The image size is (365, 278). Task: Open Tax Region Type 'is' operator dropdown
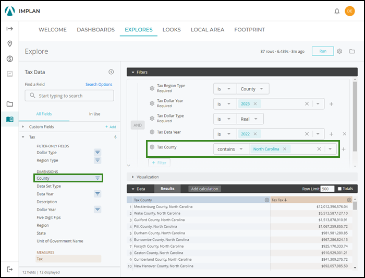225,89
